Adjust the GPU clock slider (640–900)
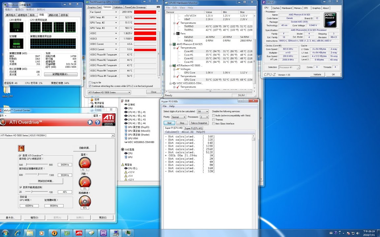Image resolution: width=380 pixels, height=237 pixels. (x=38, y=165)
